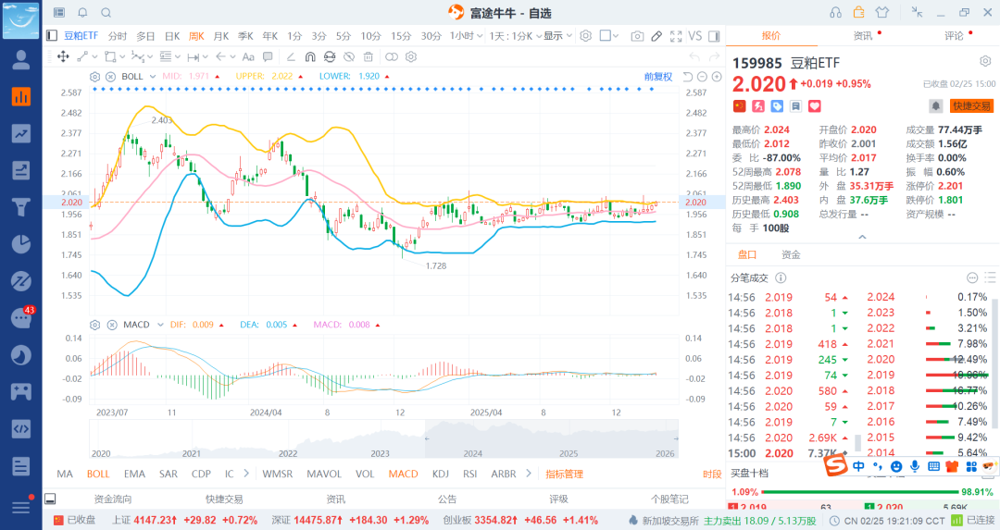Select the text Aa annotation tool
Screen dimensions: 1000x530
tap(248, 56)
